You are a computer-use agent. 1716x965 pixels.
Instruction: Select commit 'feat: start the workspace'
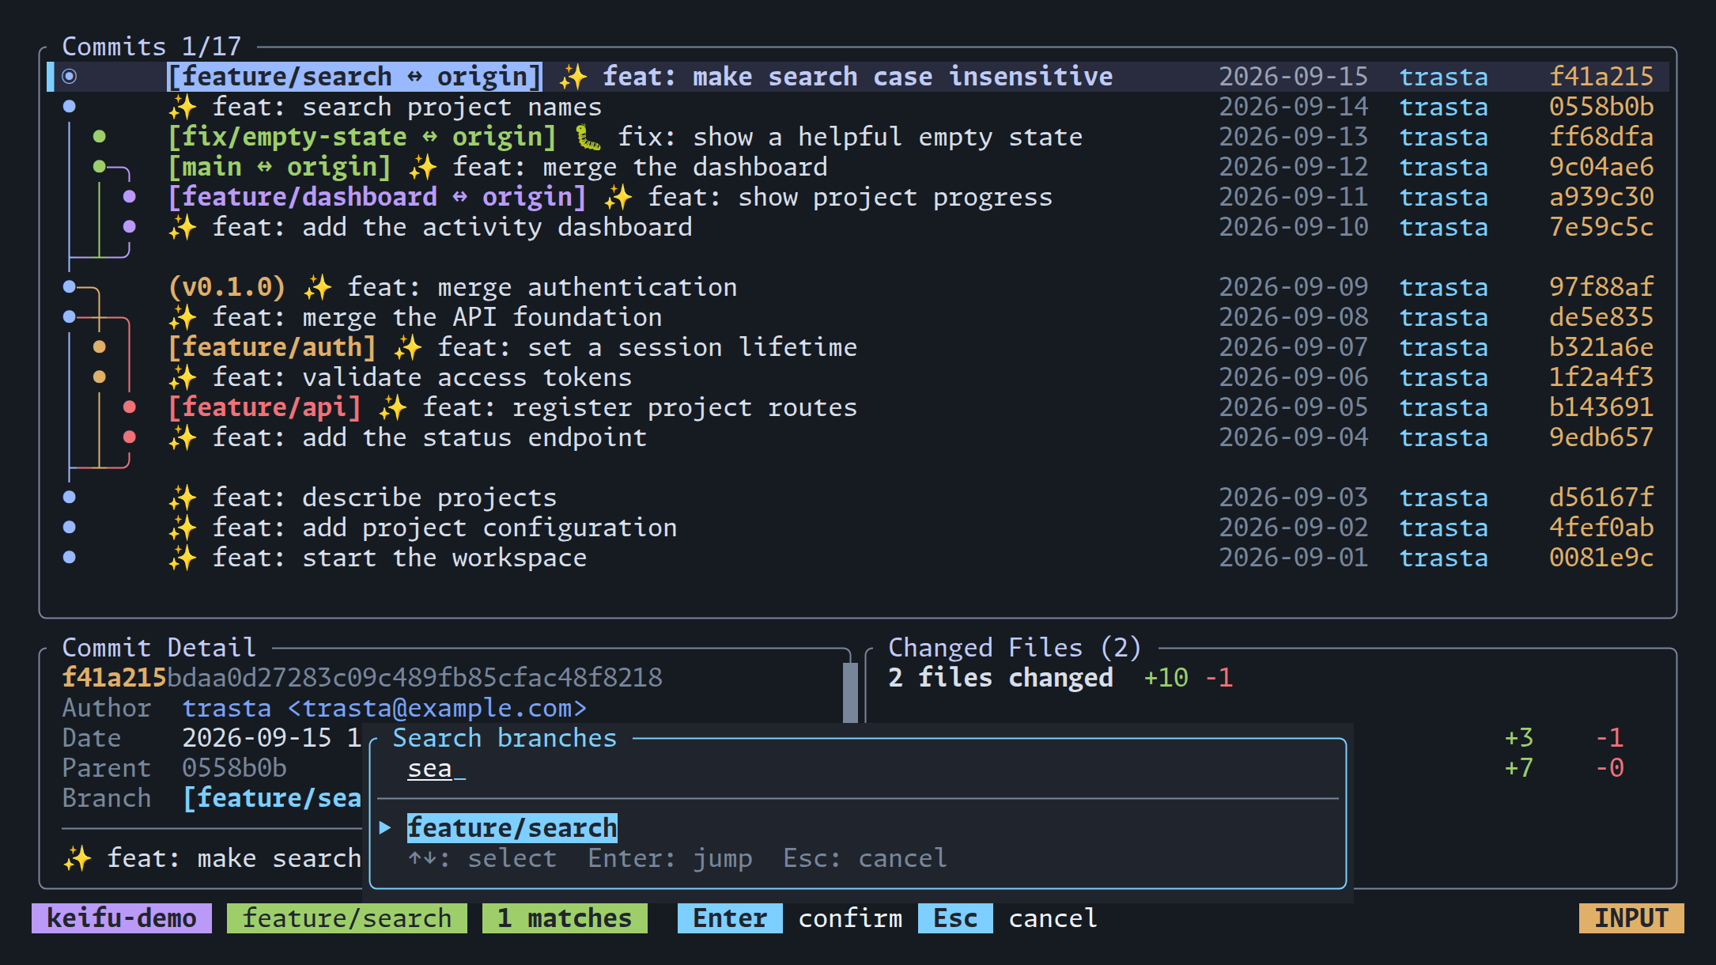(x=858, y=558)
